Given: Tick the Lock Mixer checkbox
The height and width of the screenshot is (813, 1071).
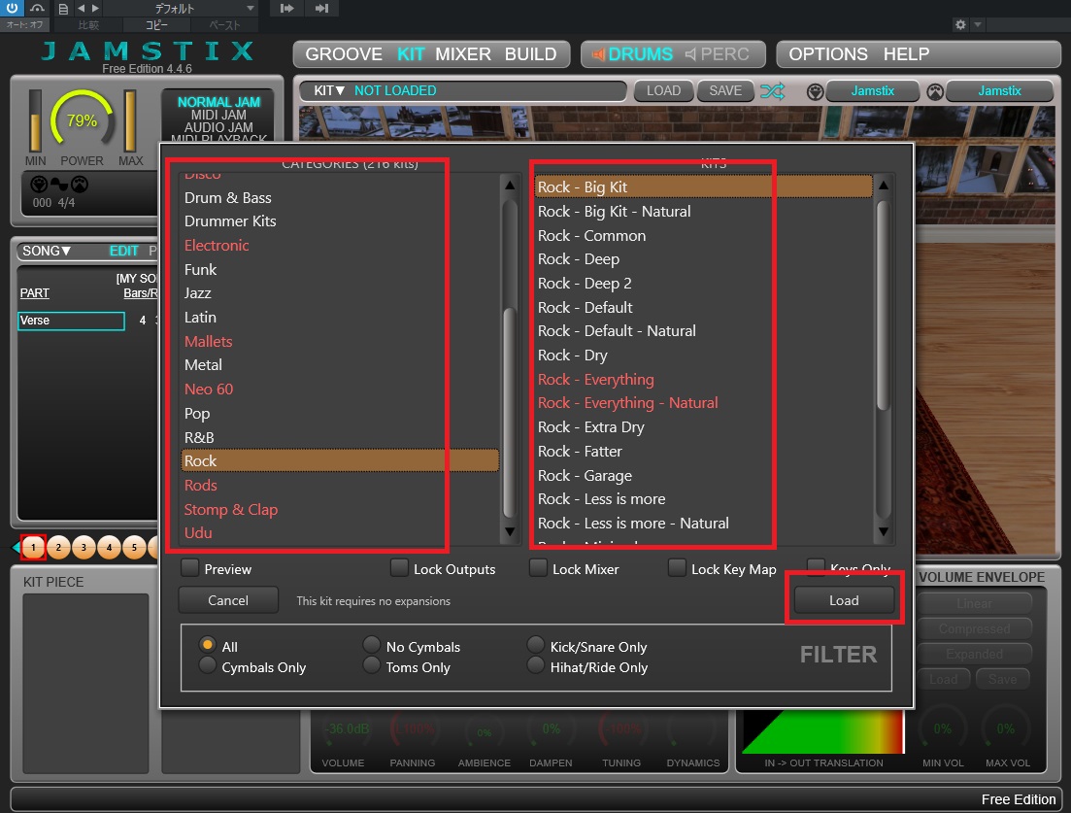Looking at the screenshot, I should (538, 568).
